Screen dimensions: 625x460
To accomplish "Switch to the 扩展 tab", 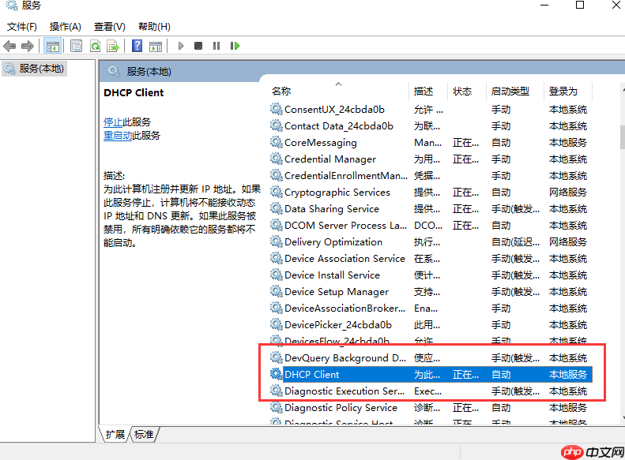I will 116,434.
